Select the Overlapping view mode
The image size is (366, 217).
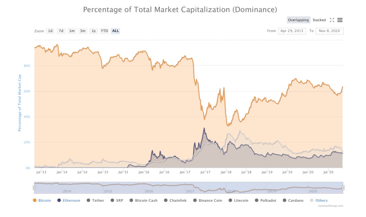(x=298, y=20)
